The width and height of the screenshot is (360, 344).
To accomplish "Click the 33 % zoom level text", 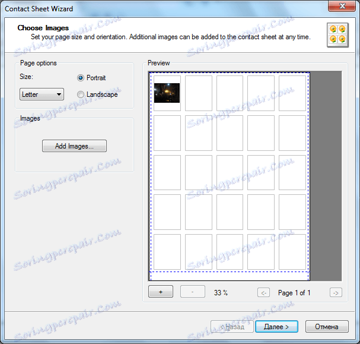I will (221, 293).
